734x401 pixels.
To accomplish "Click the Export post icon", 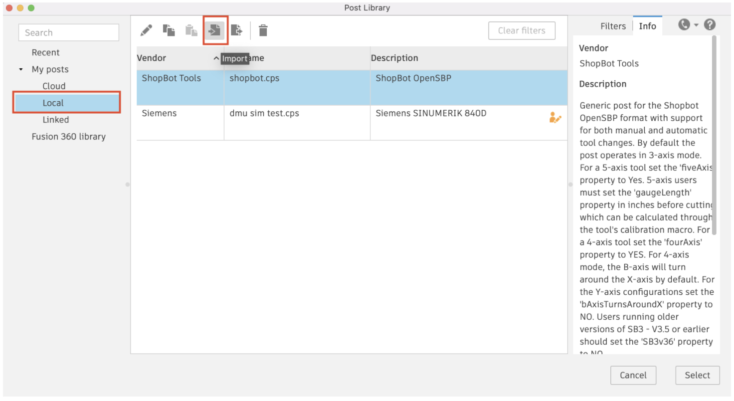I will [237, 30].
